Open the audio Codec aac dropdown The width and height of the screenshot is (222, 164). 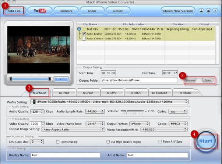(x=178, y=111)
